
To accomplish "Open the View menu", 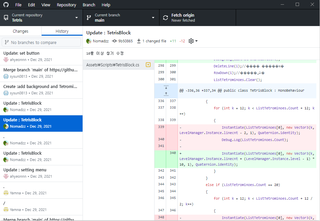I will 46,5.
